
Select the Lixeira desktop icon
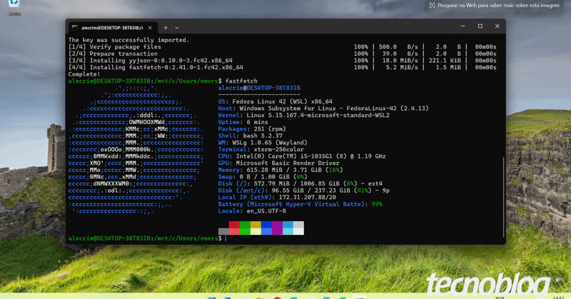[14, 7]
